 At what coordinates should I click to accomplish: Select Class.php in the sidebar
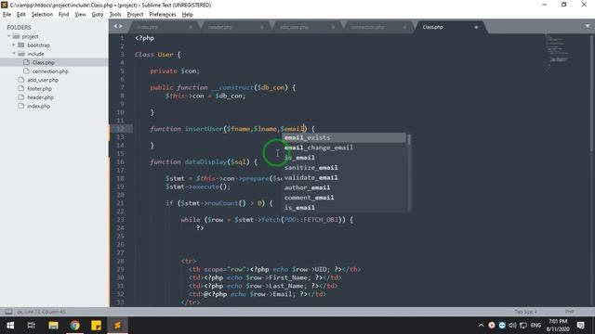(x=44, y=62)
